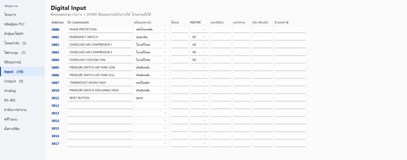Click the empty comment field for X013
Screen dimensions: 407x160
tap(100, 113)
